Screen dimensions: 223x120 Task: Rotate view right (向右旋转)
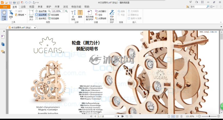(54, 18)
